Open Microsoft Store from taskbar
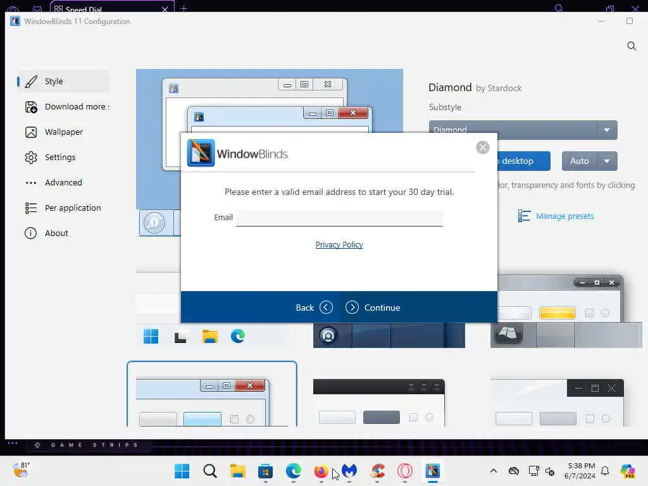The width and height of the screenshot is (648, 486). click(265, 471)
